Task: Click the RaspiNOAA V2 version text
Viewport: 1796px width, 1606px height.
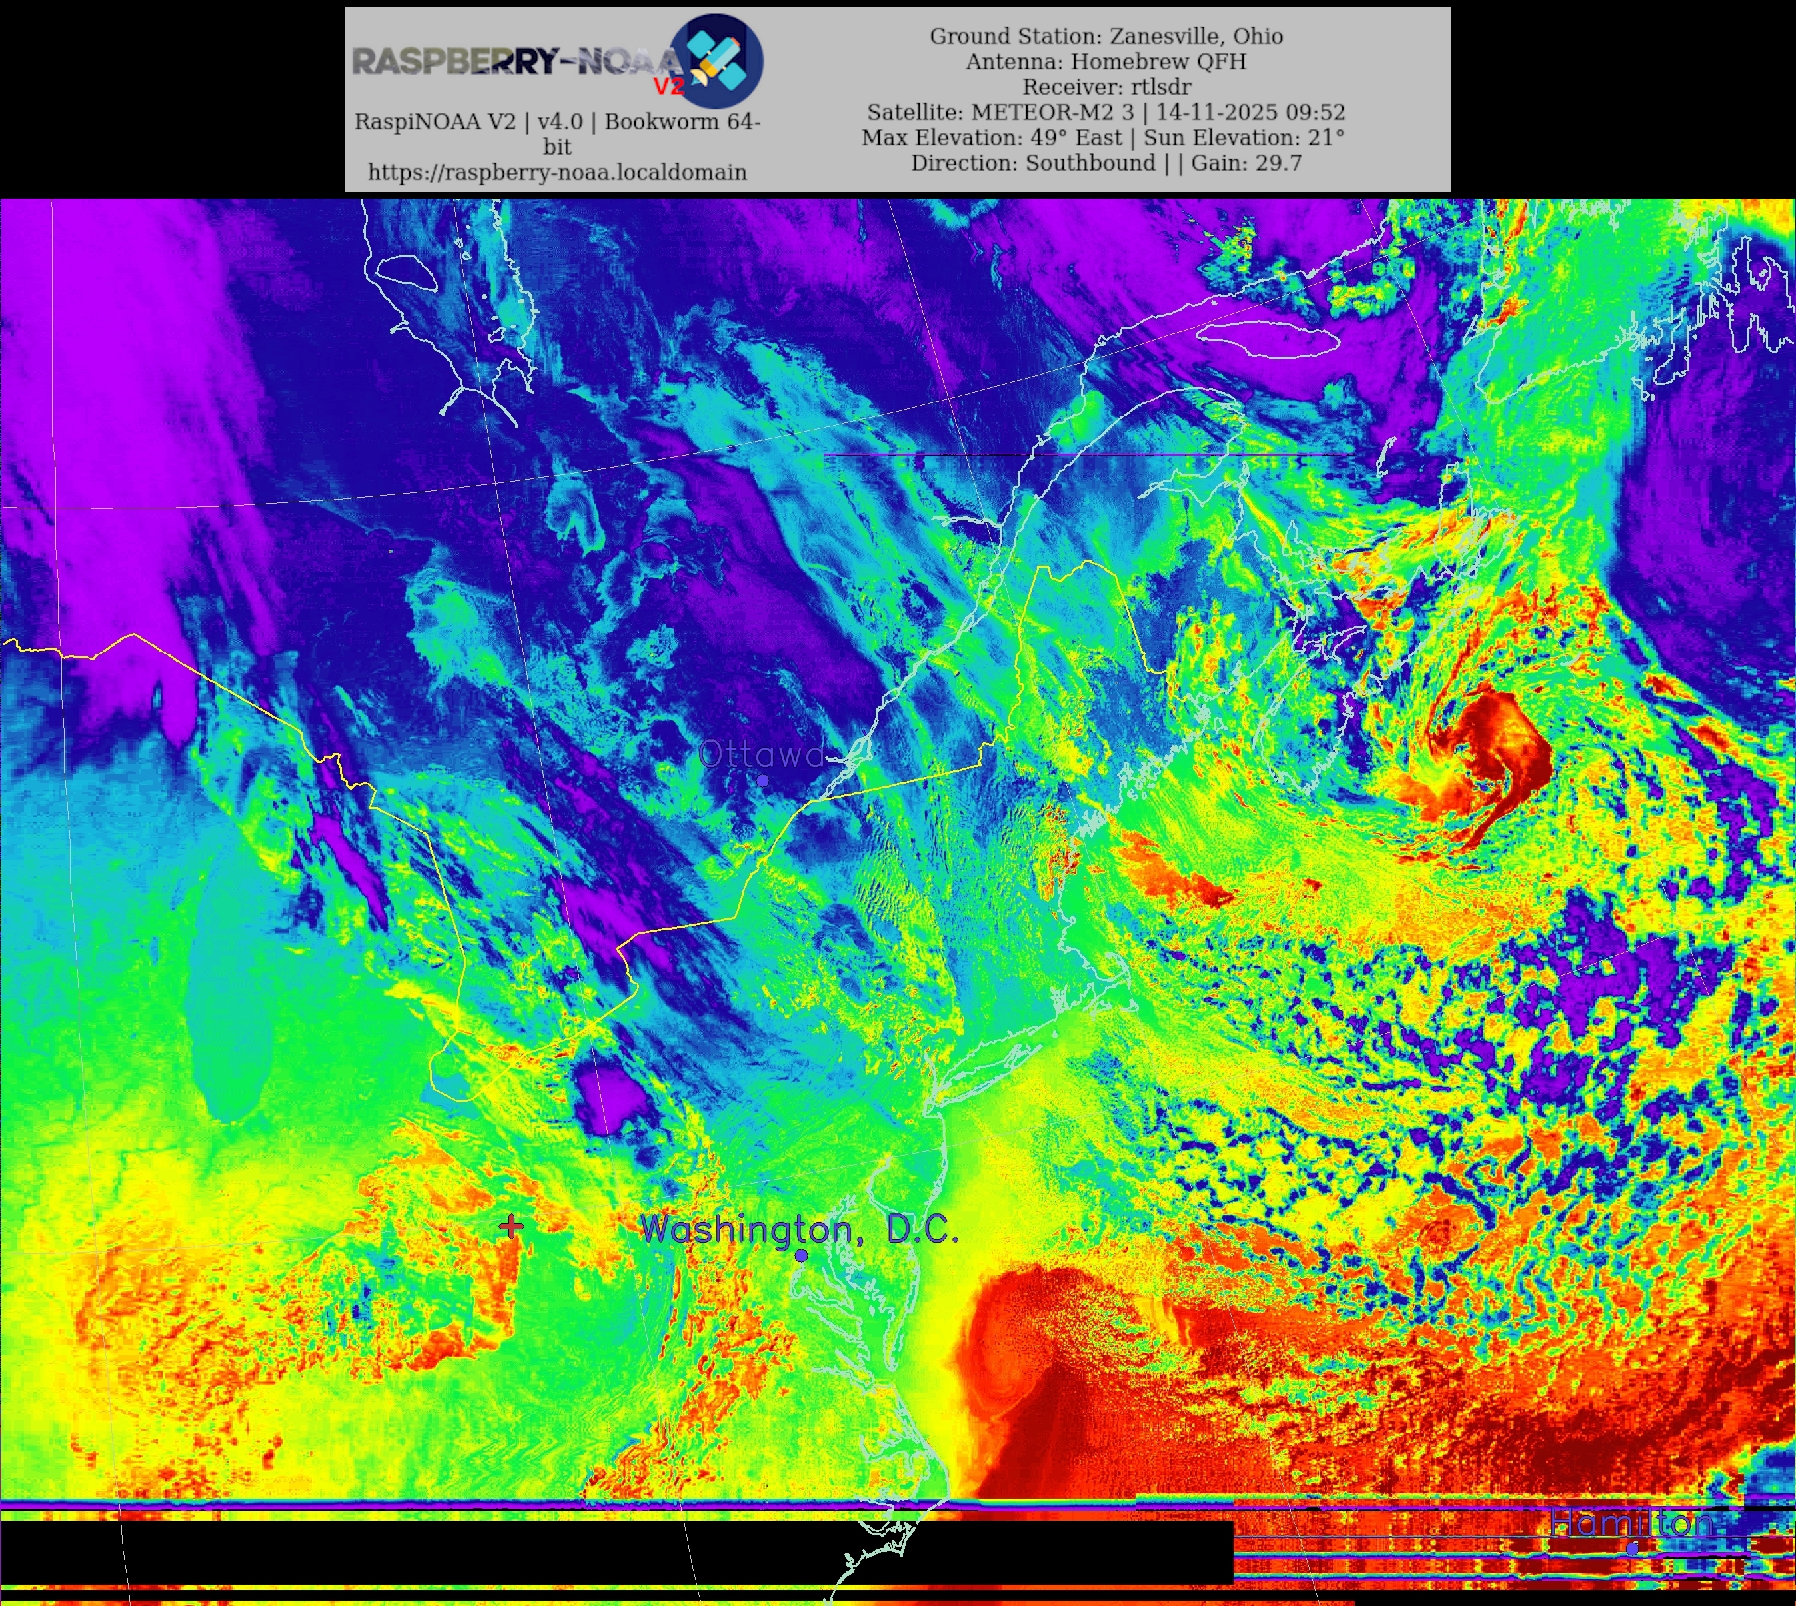Action: pos(557,122)
